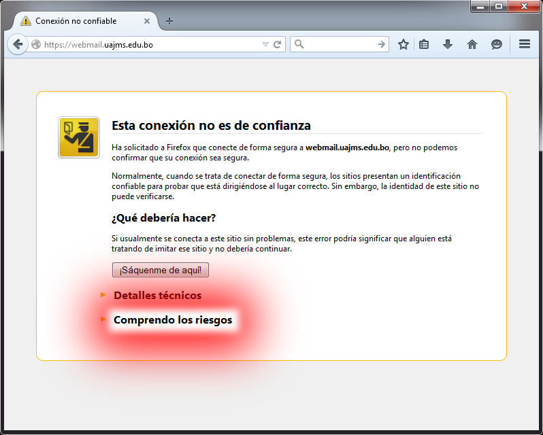Go back using the back arrow button

pyautogui.click(x=18, y=44)
